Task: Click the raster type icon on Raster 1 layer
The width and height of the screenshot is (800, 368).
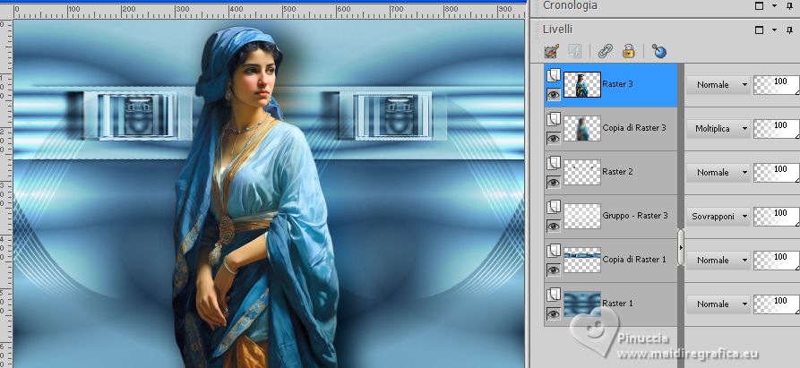Action: click(x=554, y=295)
